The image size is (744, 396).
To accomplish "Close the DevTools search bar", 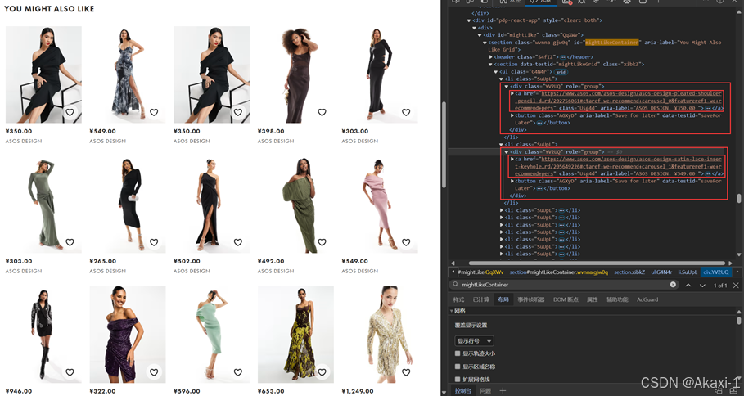I will (x=736, y=285).
